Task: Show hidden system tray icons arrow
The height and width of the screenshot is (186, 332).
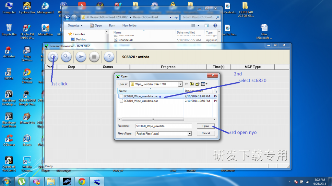Action: pyautogui.click(x=290, y=182)
